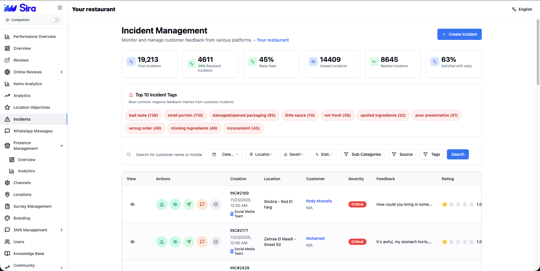
Task: Open Branding settings from the sidebar
Action: [22, 218]
